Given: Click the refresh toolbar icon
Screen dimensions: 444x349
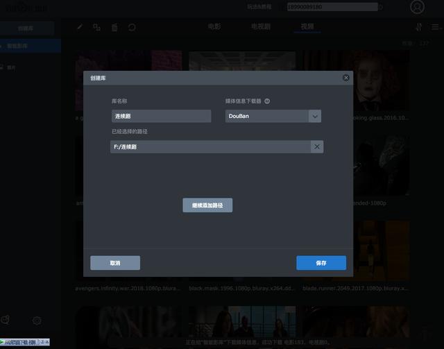Looking at the screenshot, I should click(132, 28).
